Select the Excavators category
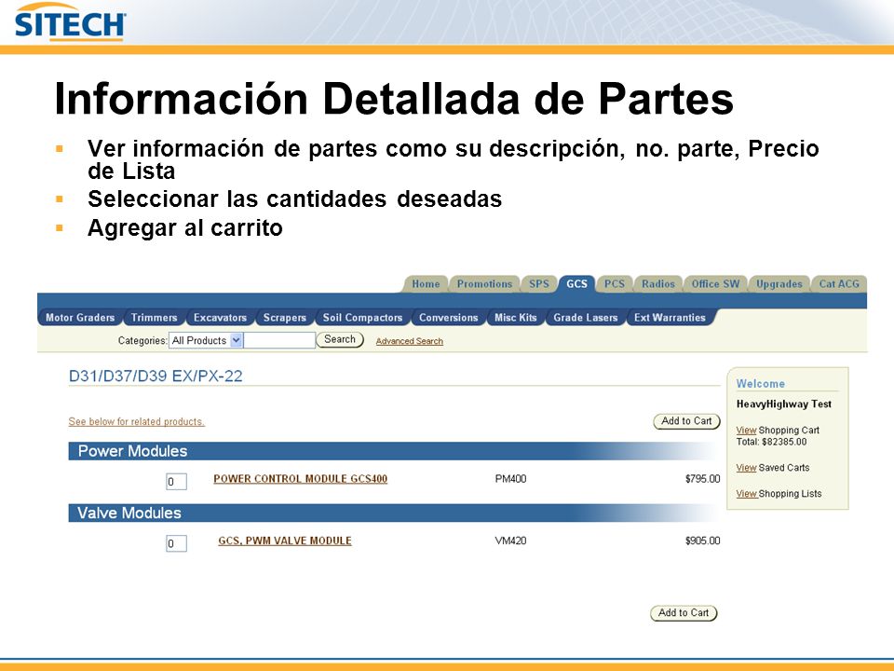Image resolution: width=894 pixels, height=671 pixels. tap(220, 318)
